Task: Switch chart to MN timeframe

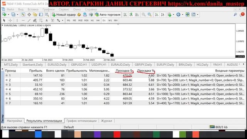Action: (x=116, y=20)
